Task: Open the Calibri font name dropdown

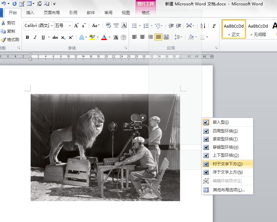Action: [52, 26]
